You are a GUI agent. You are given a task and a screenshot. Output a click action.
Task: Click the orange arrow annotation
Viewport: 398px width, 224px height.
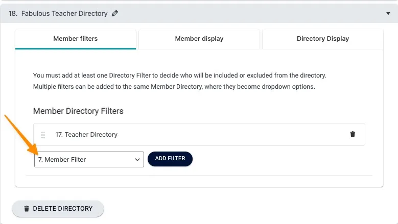(20, 135)
